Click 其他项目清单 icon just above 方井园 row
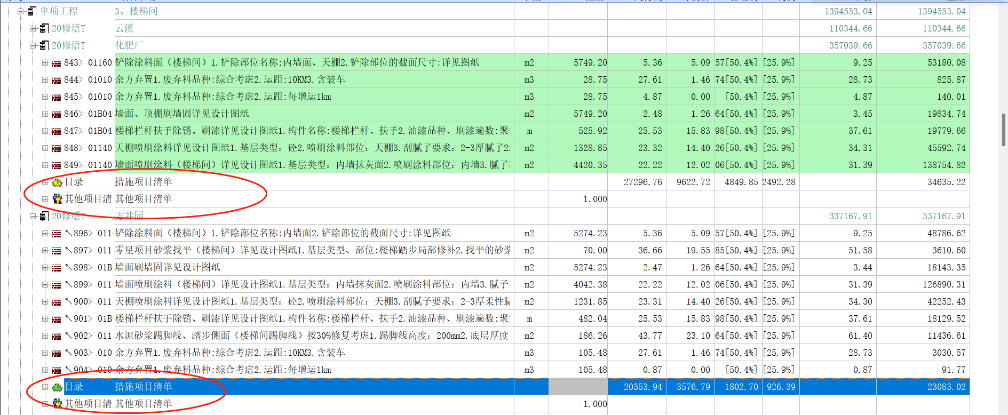 tap(57, 199)
